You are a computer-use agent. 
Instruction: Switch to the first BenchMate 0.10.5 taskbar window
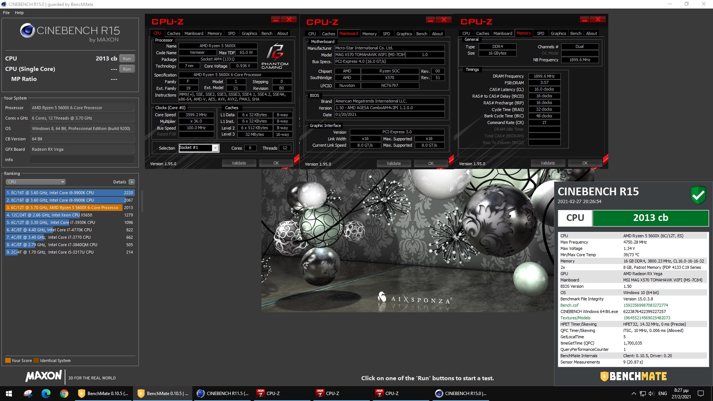[x=103, y=394]
